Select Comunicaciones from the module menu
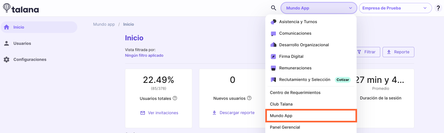The width and height of the screenshot is (444, 133). (x=311, y=33)
